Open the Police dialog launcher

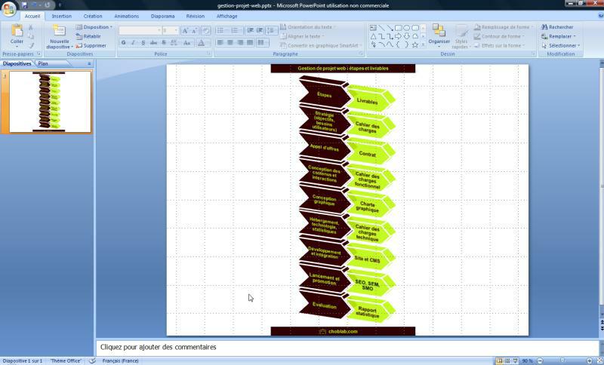208,54
